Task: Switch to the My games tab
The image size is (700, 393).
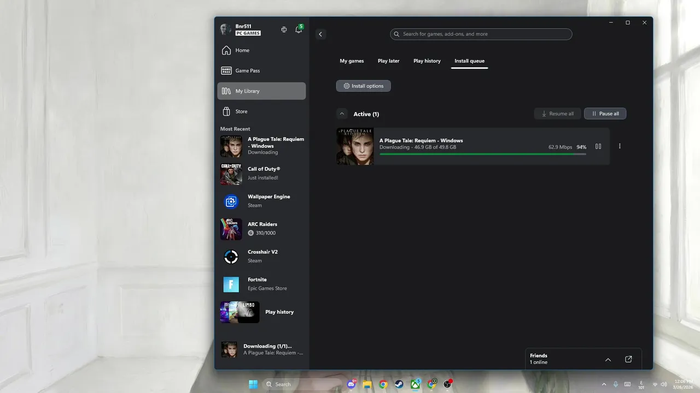Action: tap(352, 61)
